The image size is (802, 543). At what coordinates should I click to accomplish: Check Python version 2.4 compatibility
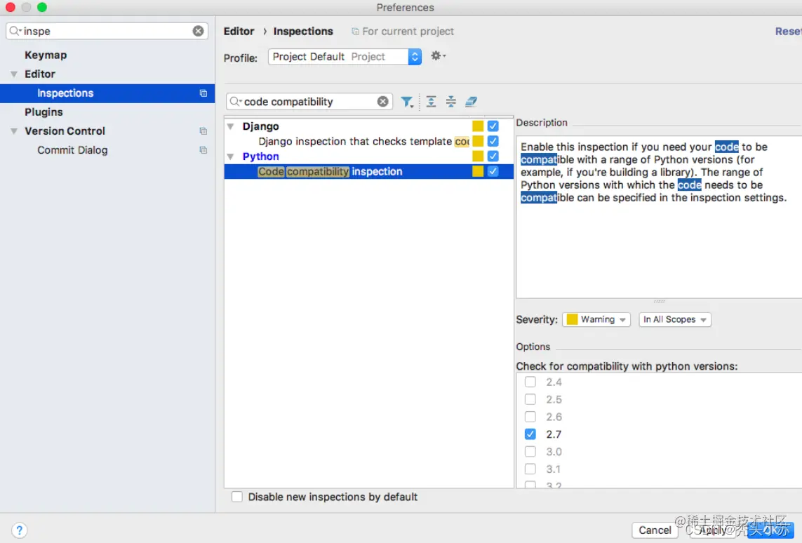[530, 382]
